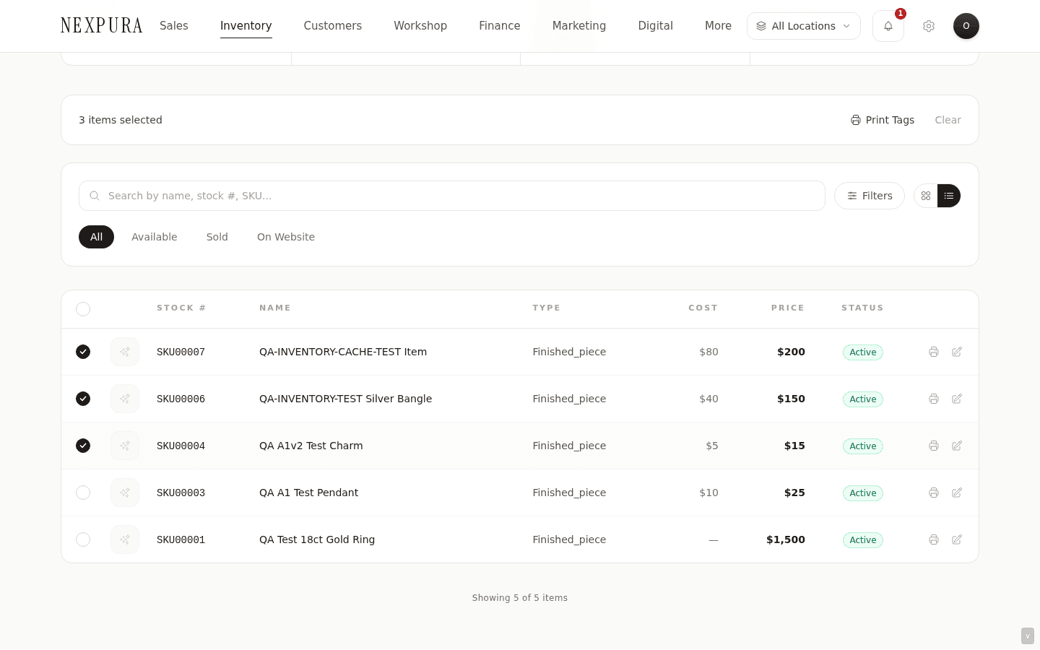
Task: Click the QA-INVENTORY-CACHE-TEST Item name
Action: coord(343,352)
